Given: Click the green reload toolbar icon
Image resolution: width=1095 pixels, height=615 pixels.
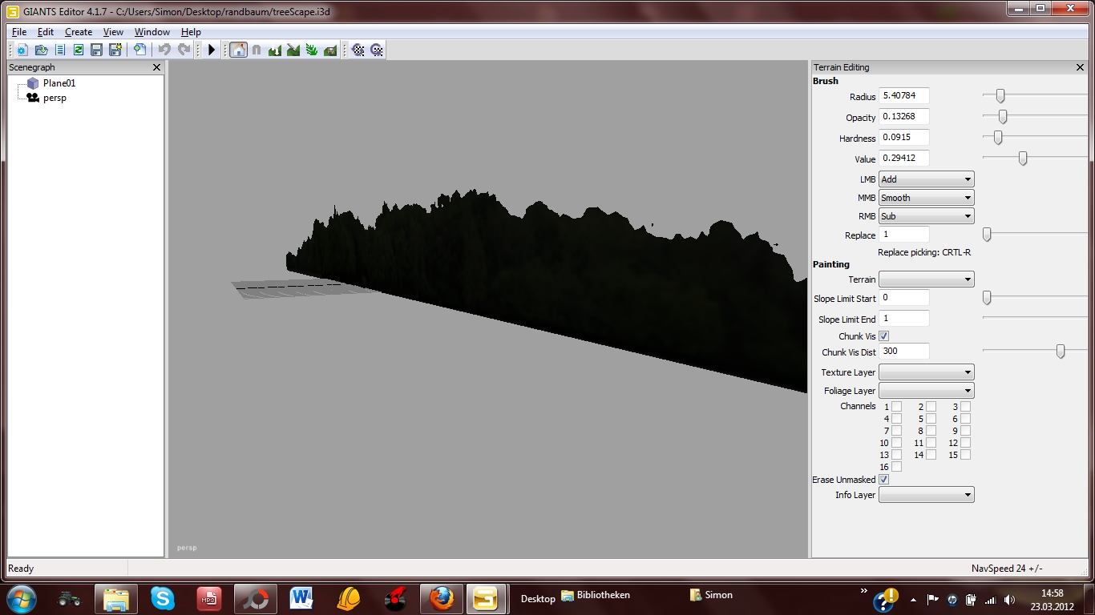Looking at the screenshot, I should click(x=79, y=50).
